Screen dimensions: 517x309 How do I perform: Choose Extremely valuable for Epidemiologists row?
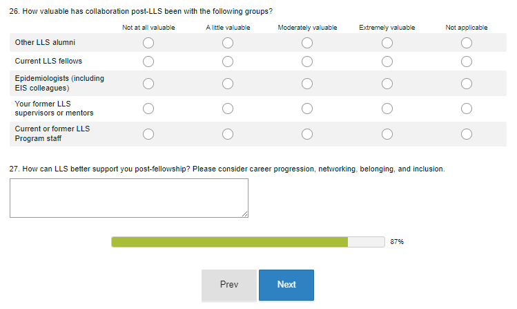[387, 84]
